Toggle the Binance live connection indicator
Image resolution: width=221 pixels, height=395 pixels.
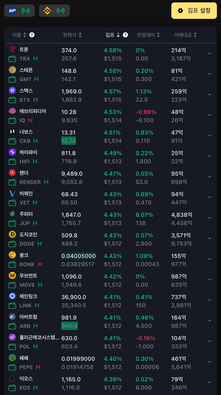pyautogui.click(x=61, y=11)
